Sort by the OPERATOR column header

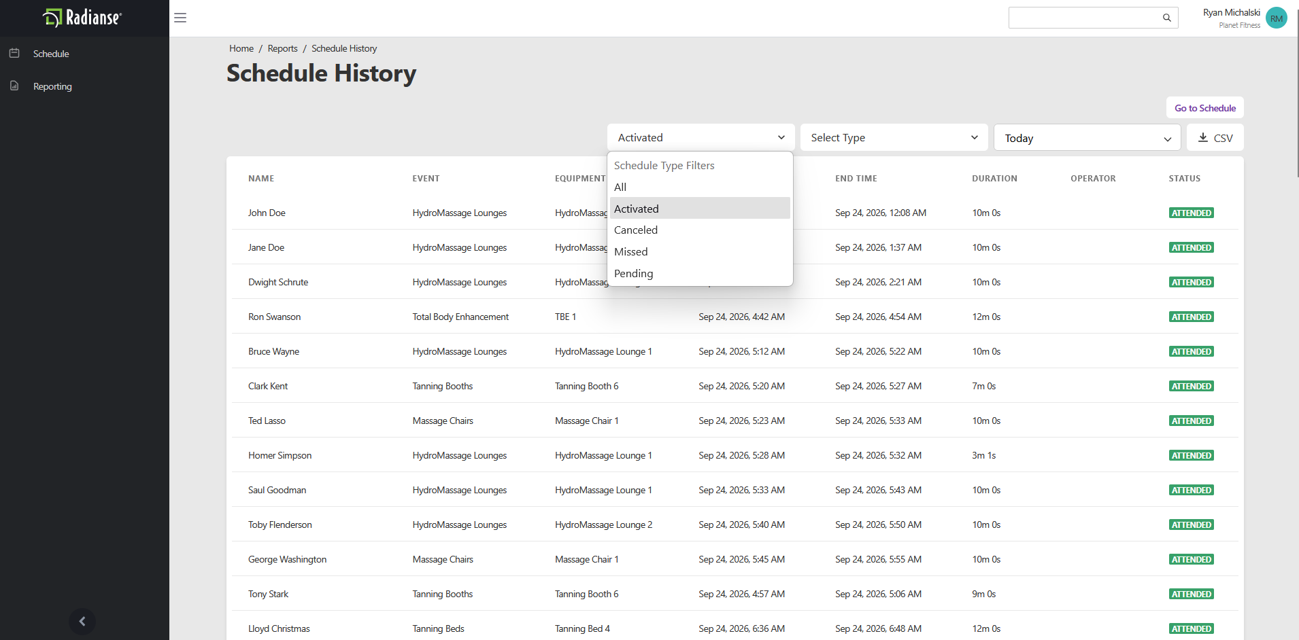tap(1093, 179)
